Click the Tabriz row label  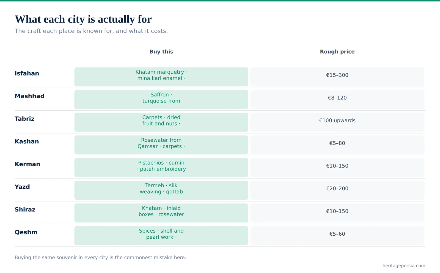pos(24,119)
